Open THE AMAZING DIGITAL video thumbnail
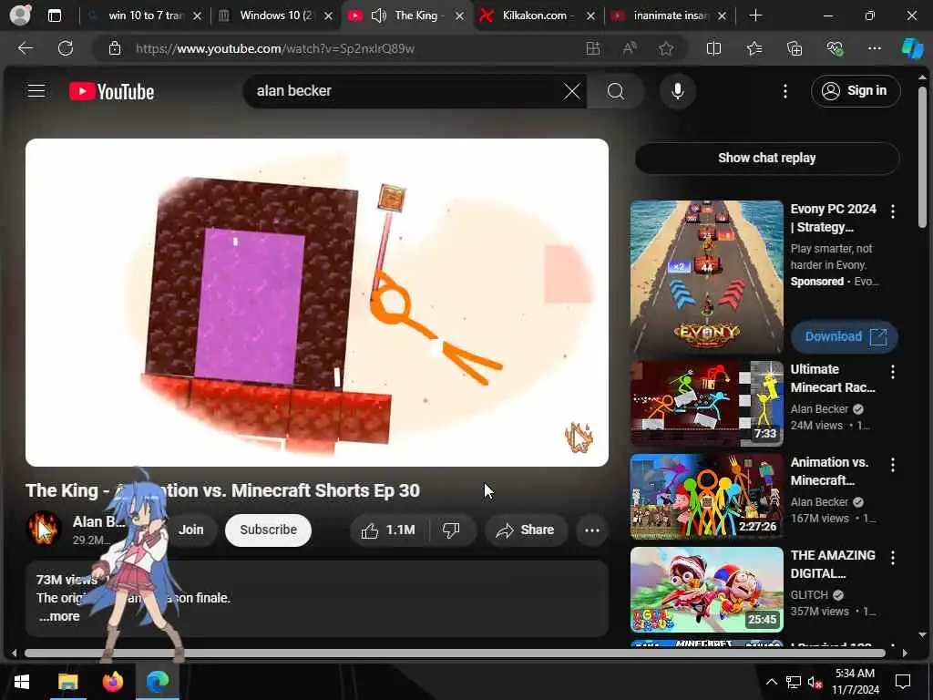 point(707,590)
